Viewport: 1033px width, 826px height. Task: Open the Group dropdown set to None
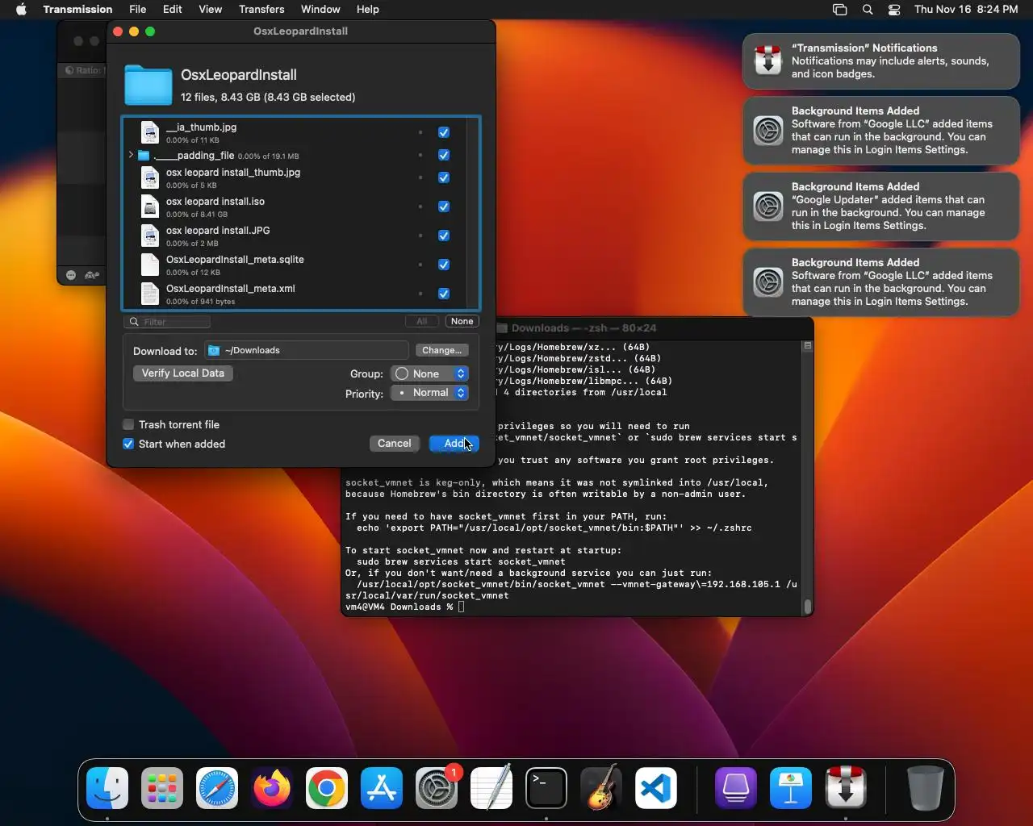(x=429, y=373)
